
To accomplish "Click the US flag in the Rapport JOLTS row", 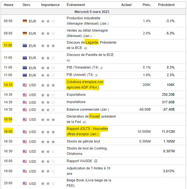I will (x=25, y=132).
